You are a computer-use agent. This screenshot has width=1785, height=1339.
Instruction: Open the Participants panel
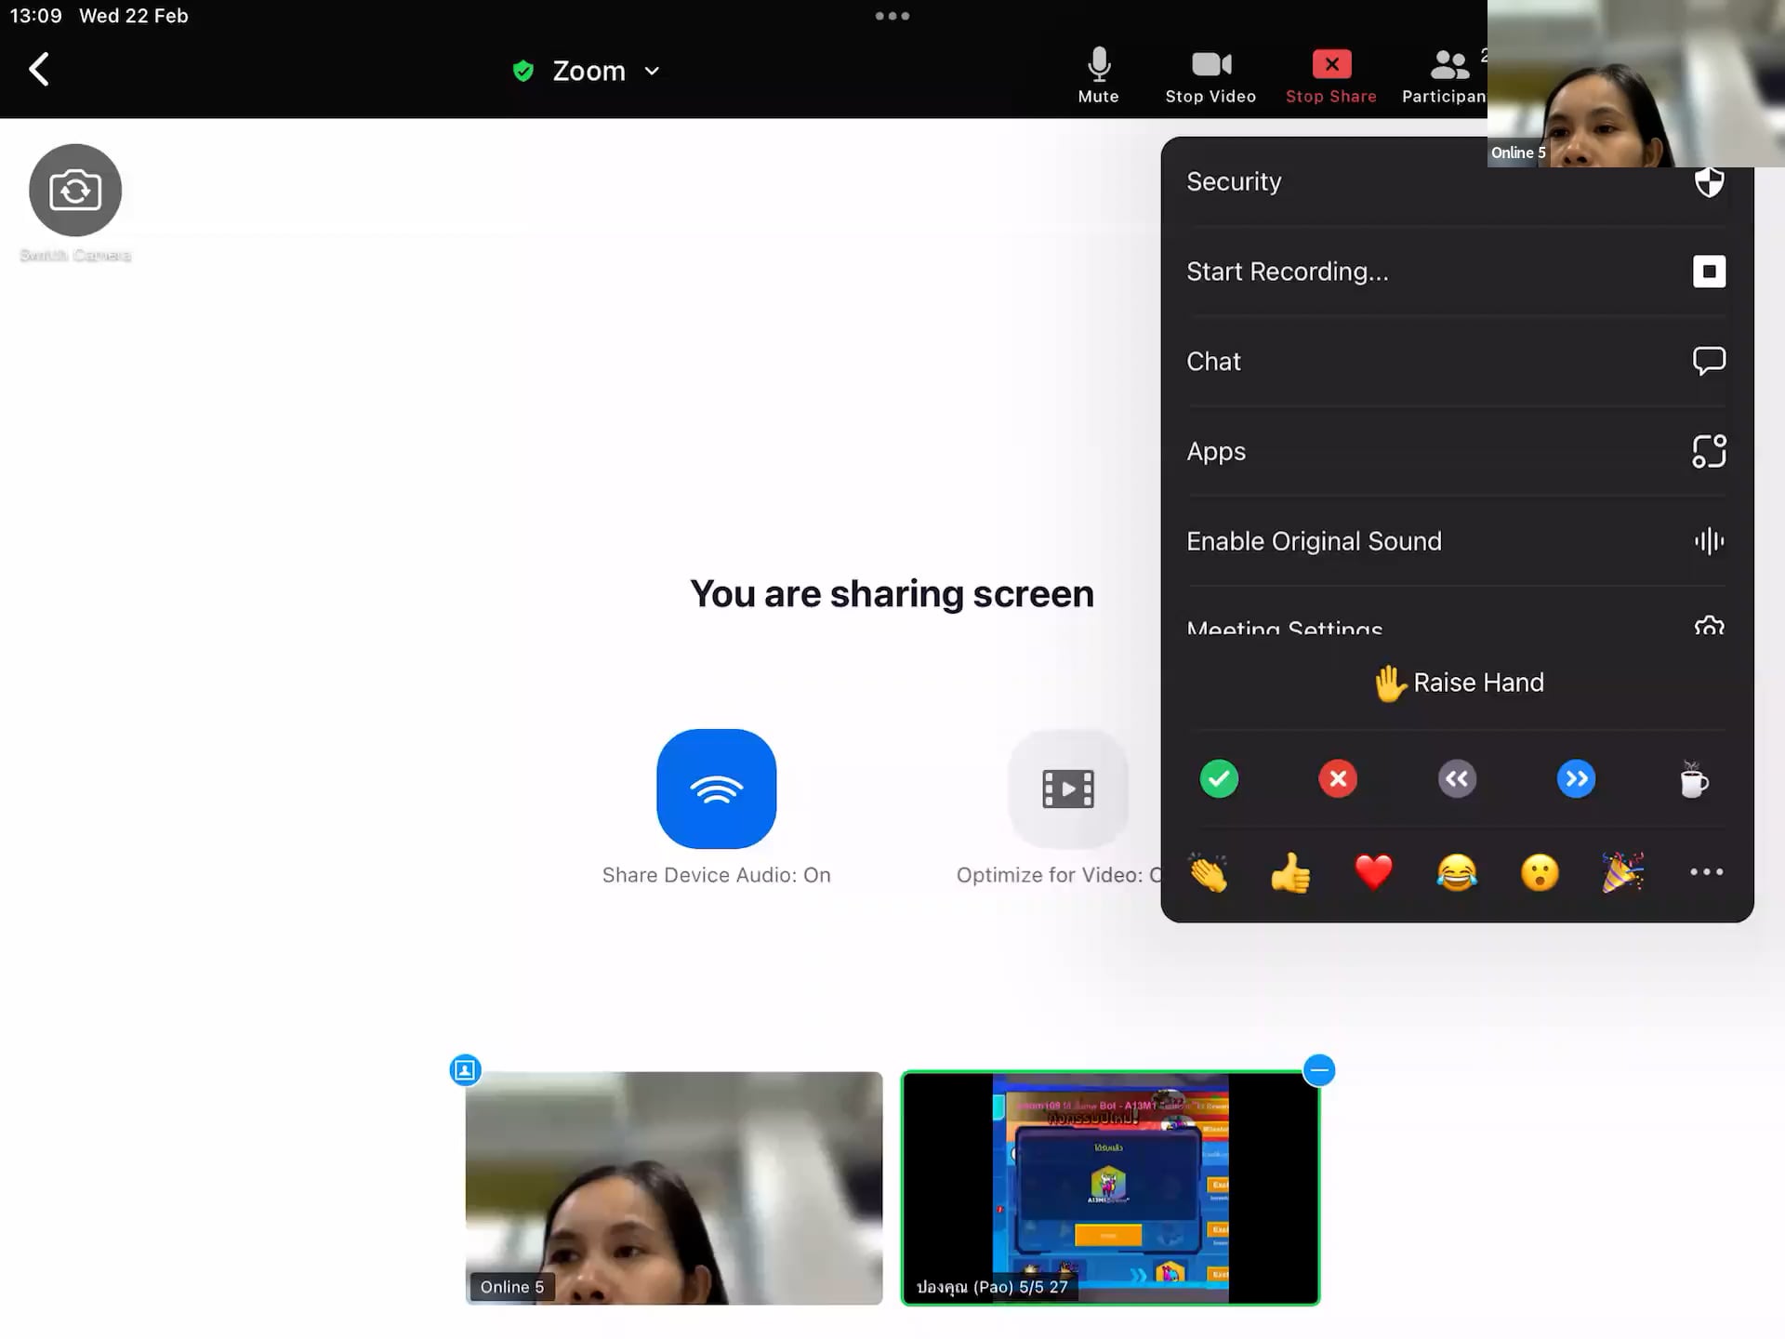(x=1446, y=74)
